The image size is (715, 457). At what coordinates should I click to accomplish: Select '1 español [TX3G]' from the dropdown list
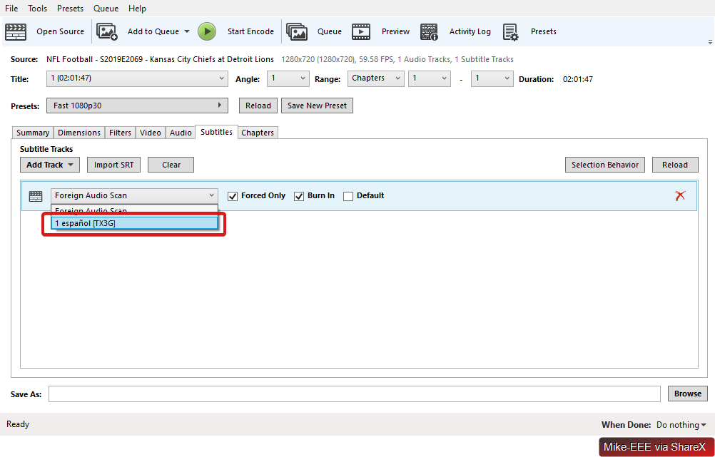click(x=134, y=223)
